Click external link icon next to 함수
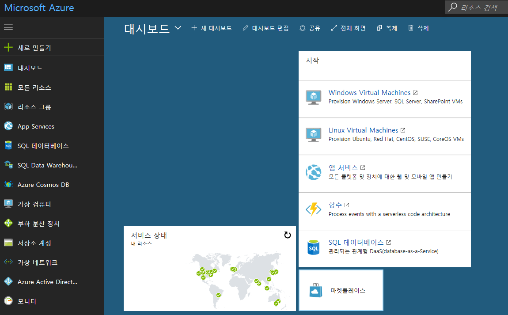The width and height of the screenshot is (508, 315). [347, 205]
